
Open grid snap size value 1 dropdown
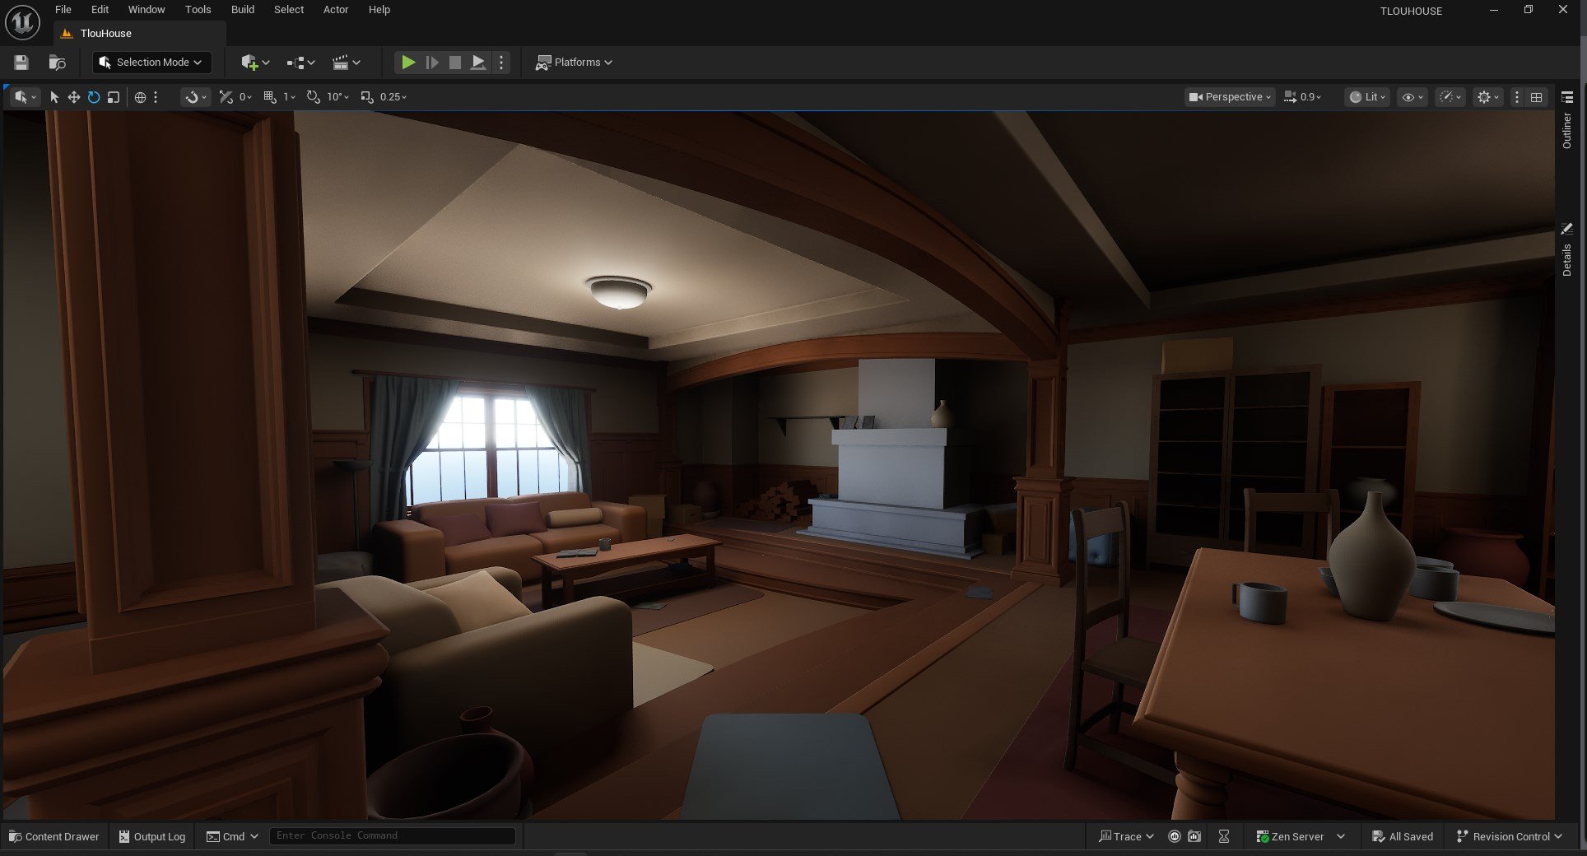click(289, 97)
